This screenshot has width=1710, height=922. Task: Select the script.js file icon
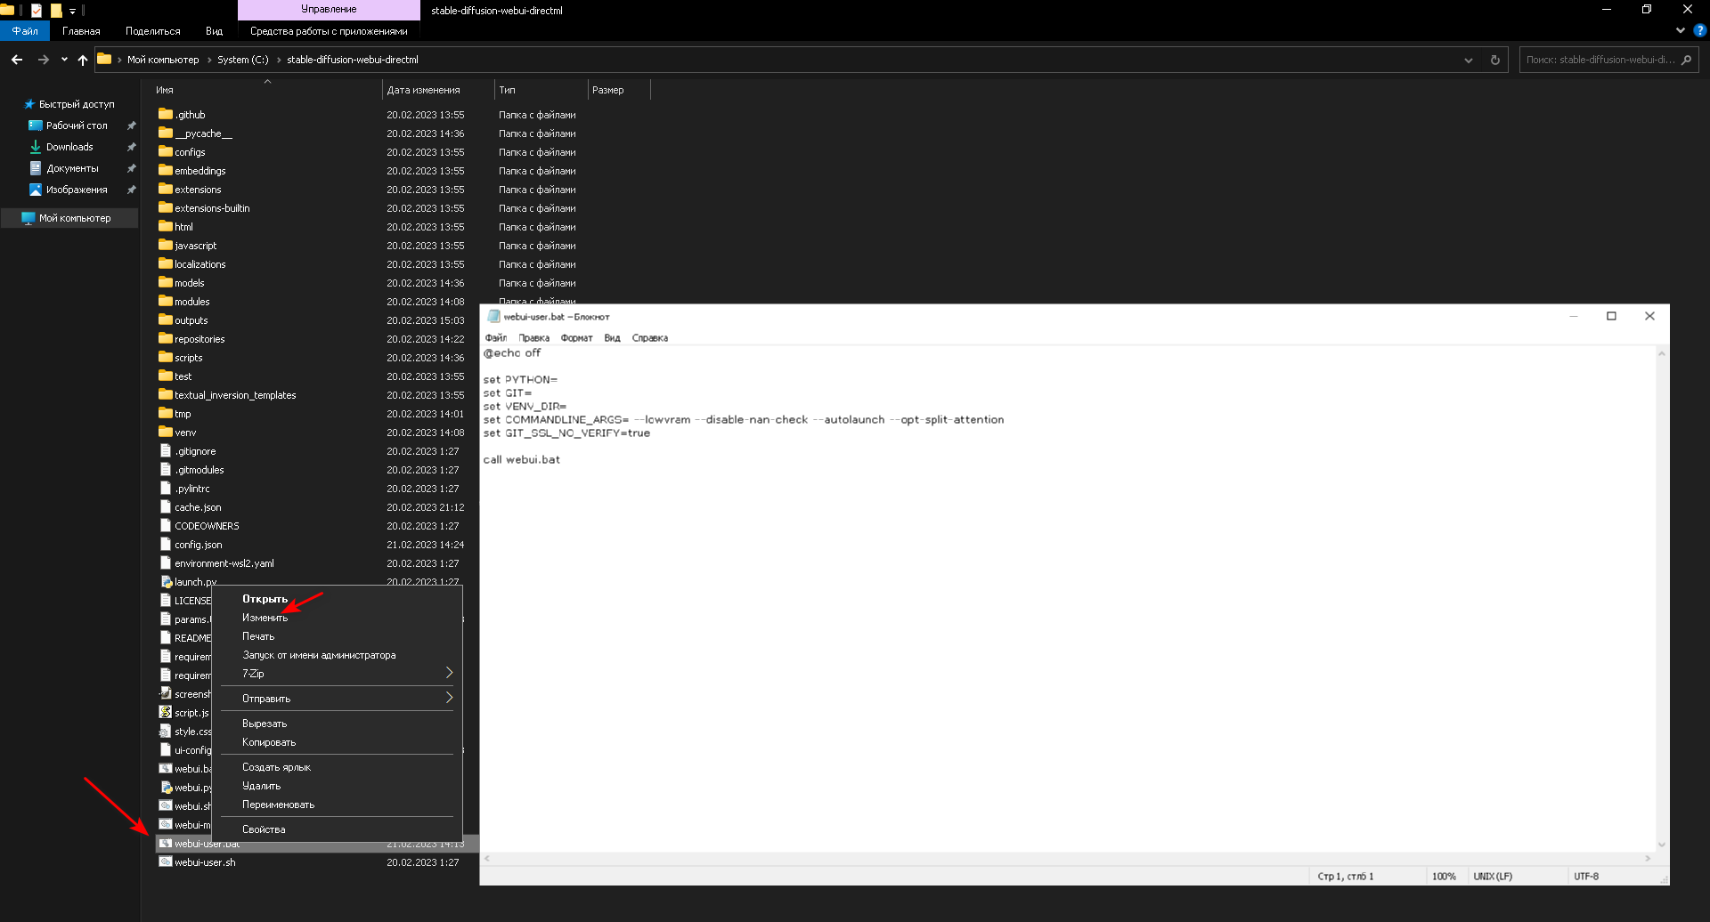click(166, 712)
